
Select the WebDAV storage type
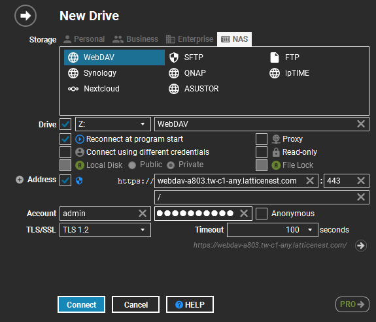(114, 57)
